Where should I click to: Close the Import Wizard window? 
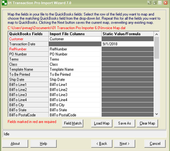(x=165, y=3)
